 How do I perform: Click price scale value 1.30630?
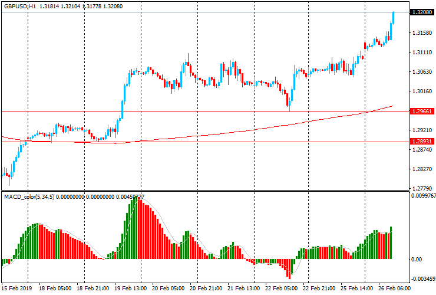point(422,72)
